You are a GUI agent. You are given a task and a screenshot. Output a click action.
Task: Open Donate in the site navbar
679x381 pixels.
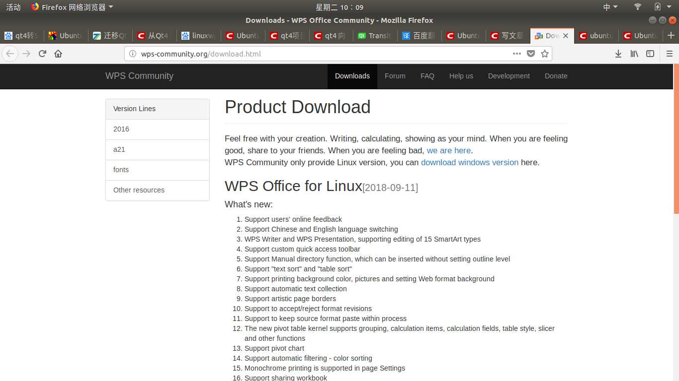[556, 76]
